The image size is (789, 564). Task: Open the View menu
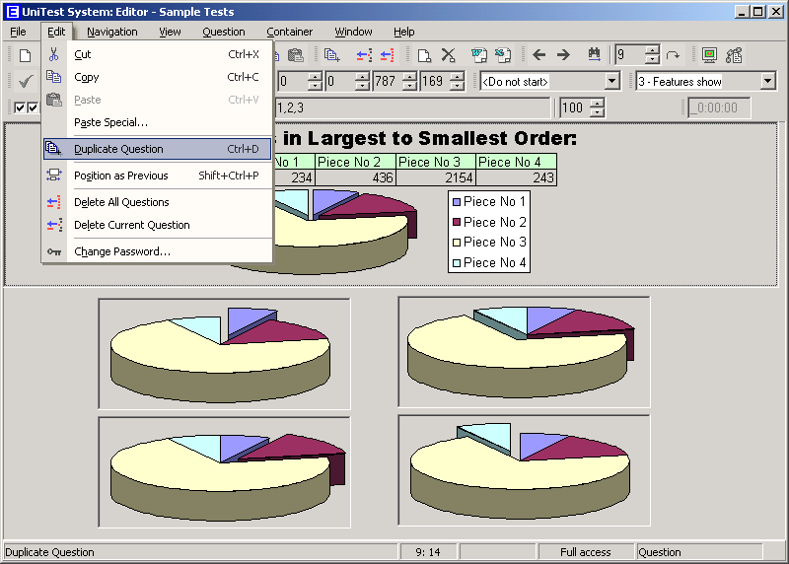point(170,32)
